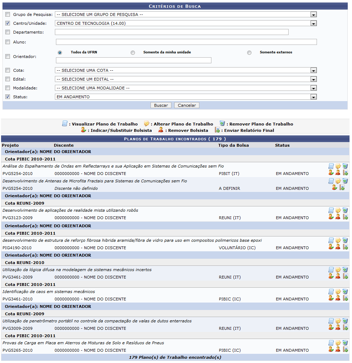Edit work plan for reforço fibrosa híbrida project
Screen dimensions: 352x363
click(x=338, y=240)
